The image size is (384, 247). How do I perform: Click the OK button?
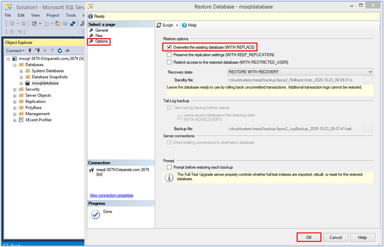tap(309, 237)
